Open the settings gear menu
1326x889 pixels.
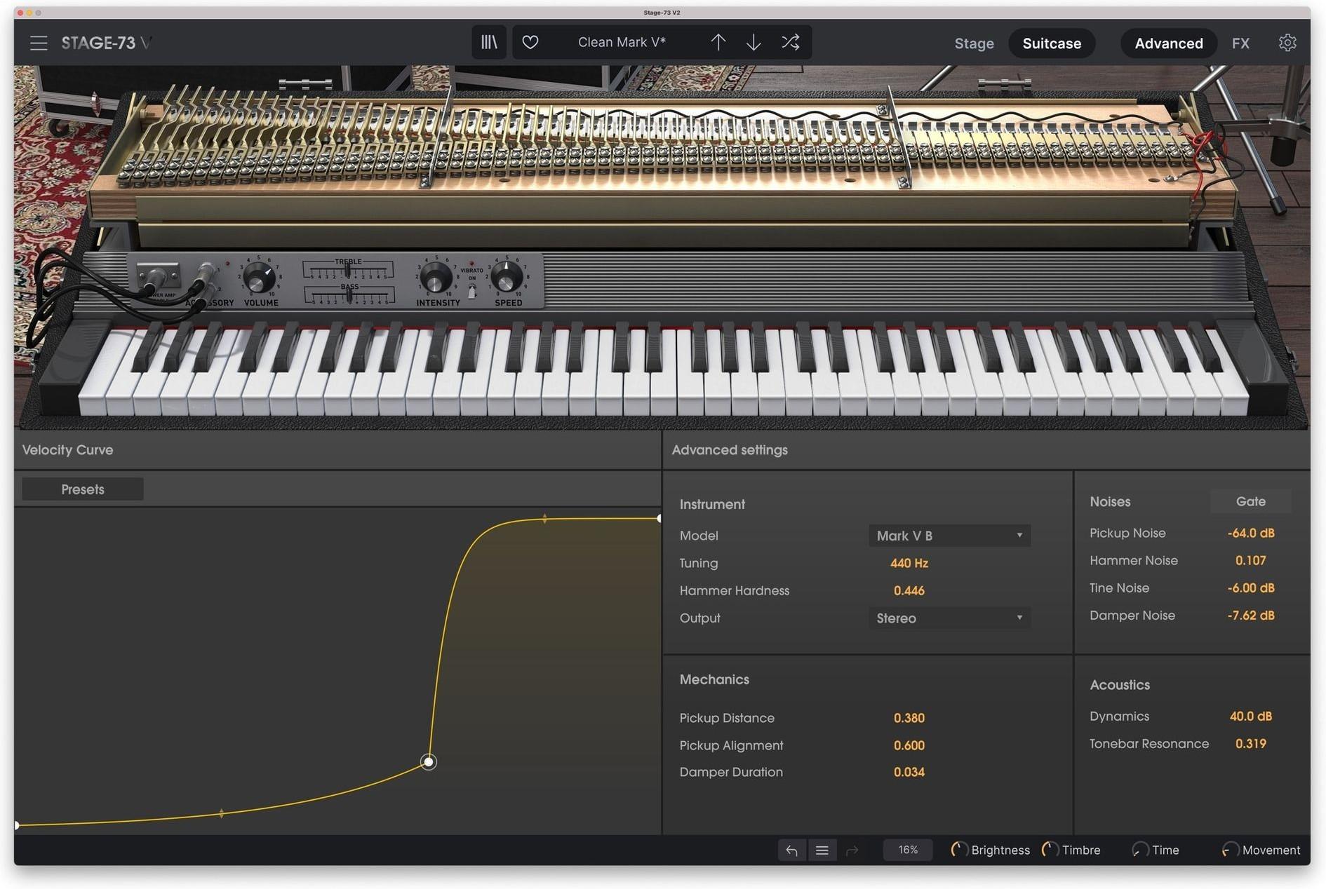click(1288, 43)
